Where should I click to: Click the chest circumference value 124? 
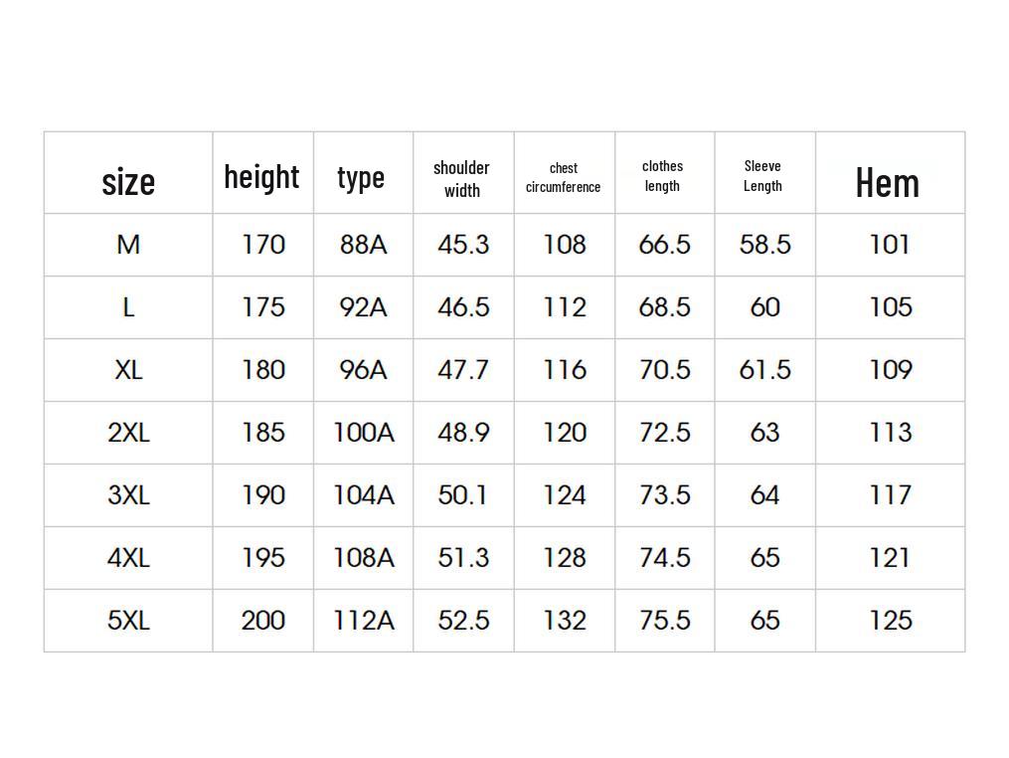point(565,495)
